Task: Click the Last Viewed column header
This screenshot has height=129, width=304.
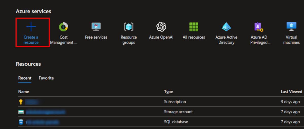Action: click(x=291, y=92)
